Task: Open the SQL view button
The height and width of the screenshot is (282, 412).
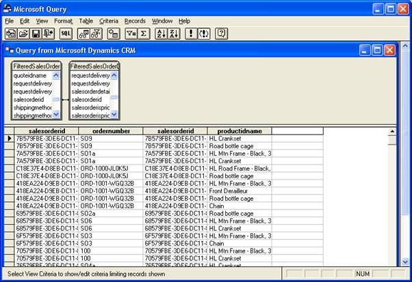Action: (66, 33)
